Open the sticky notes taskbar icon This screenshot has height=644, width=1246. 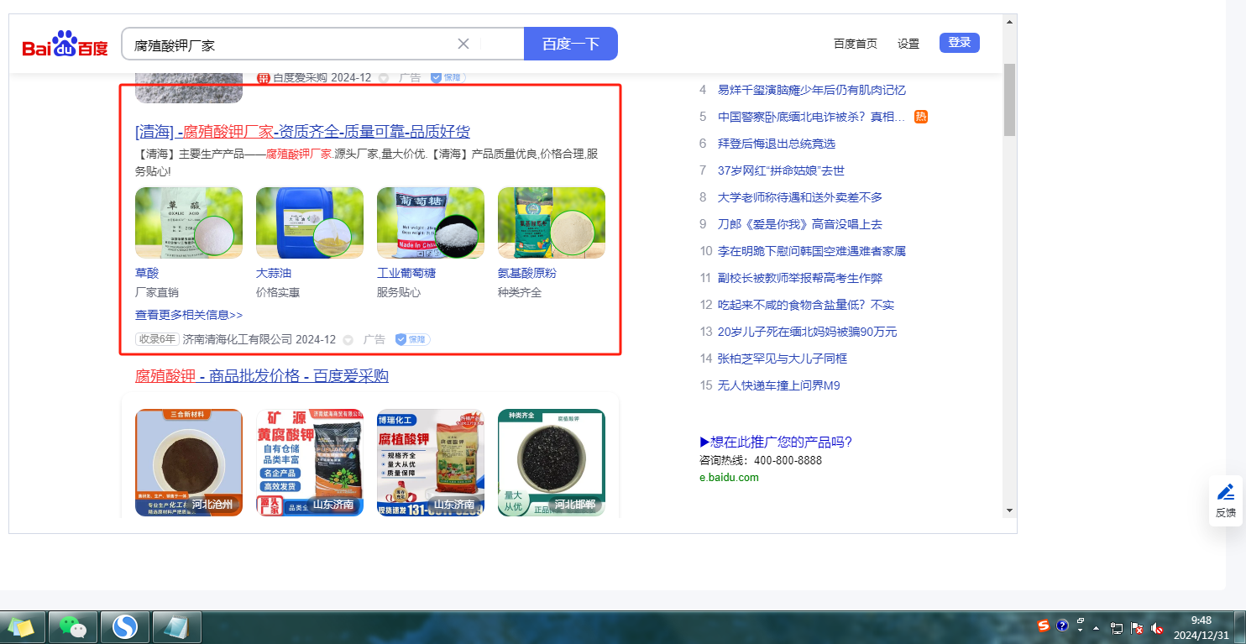pyautogui.click(x=21, y=626)
